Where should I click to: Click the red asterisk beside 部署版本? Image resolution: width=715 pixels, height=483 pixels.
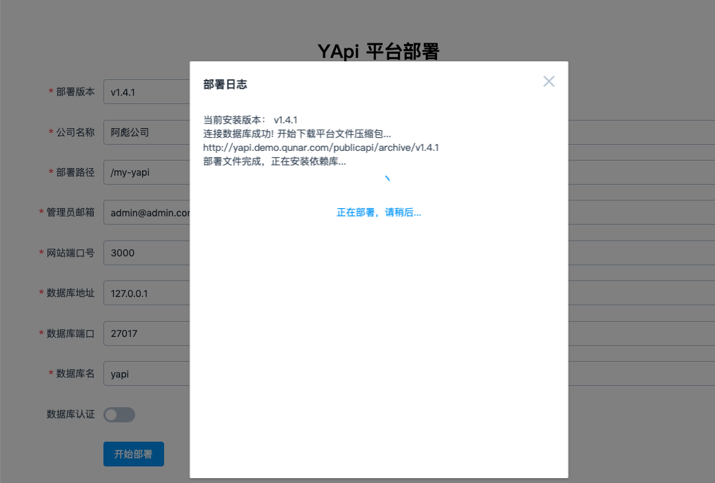point(50,91)
